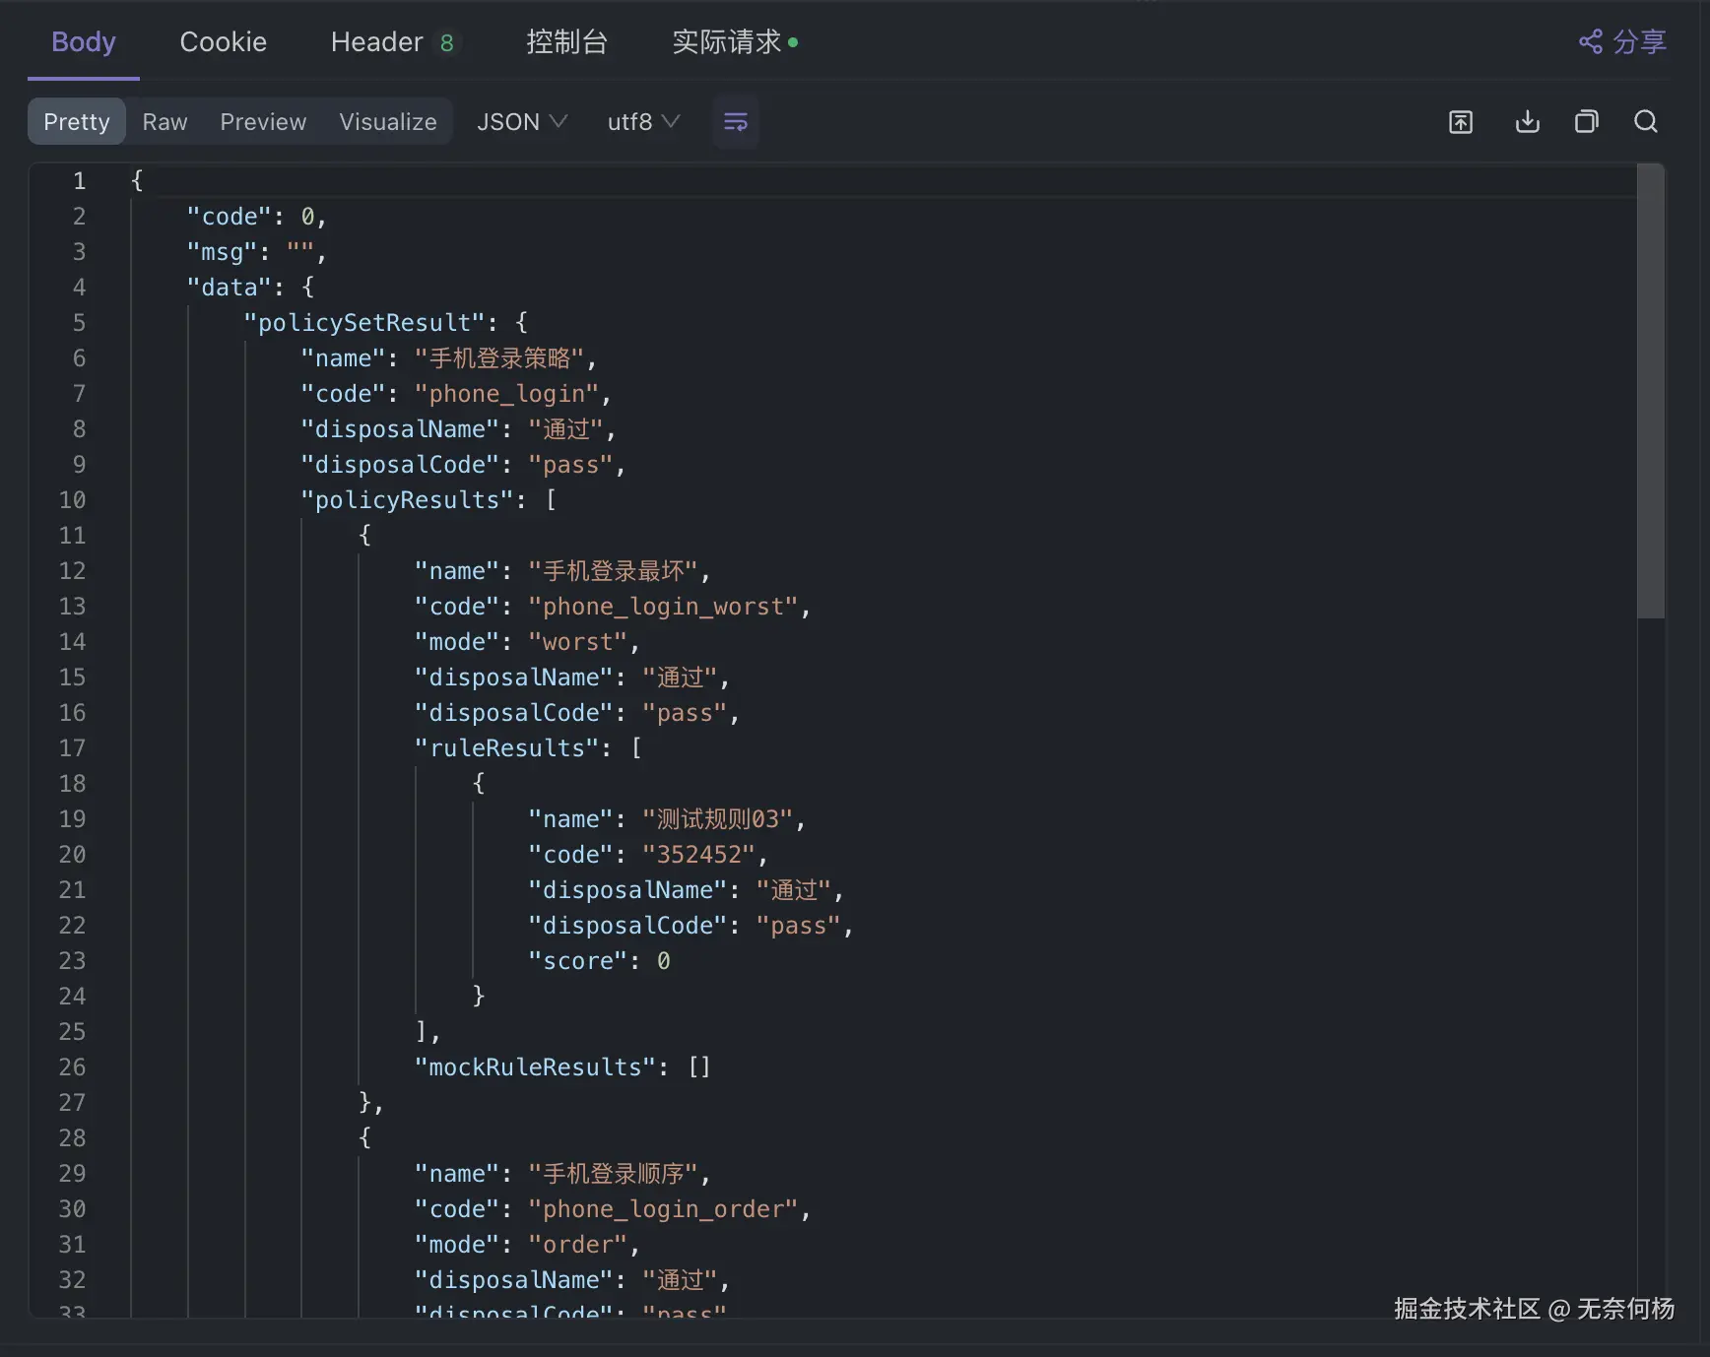Open the JSON format dropdown
Image resolution: width=1710 pixels, height=1357 pixels.
click(x=522, y=121)
